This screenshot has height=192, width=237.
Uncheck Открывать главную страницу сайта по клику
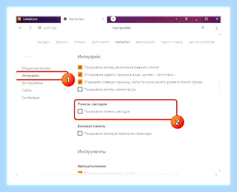point(80,82)
